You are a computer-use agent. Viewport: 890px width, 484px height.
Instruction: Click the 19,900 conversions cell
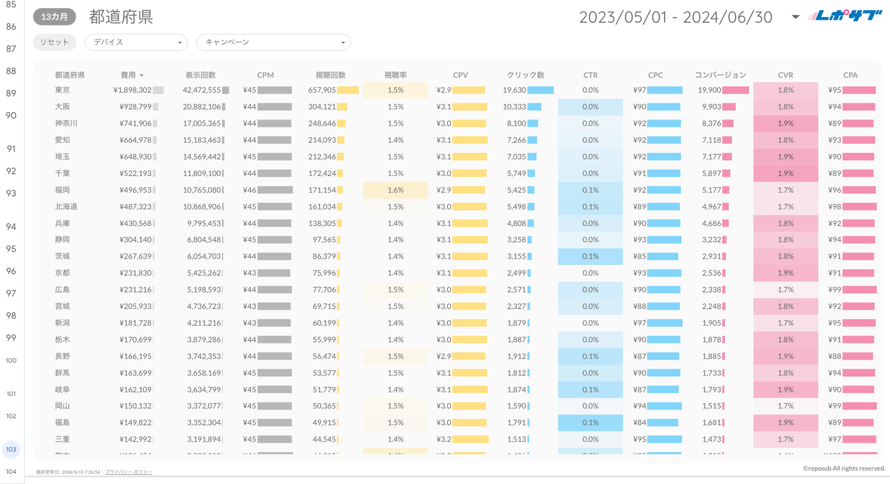click(x=710, y=90)
